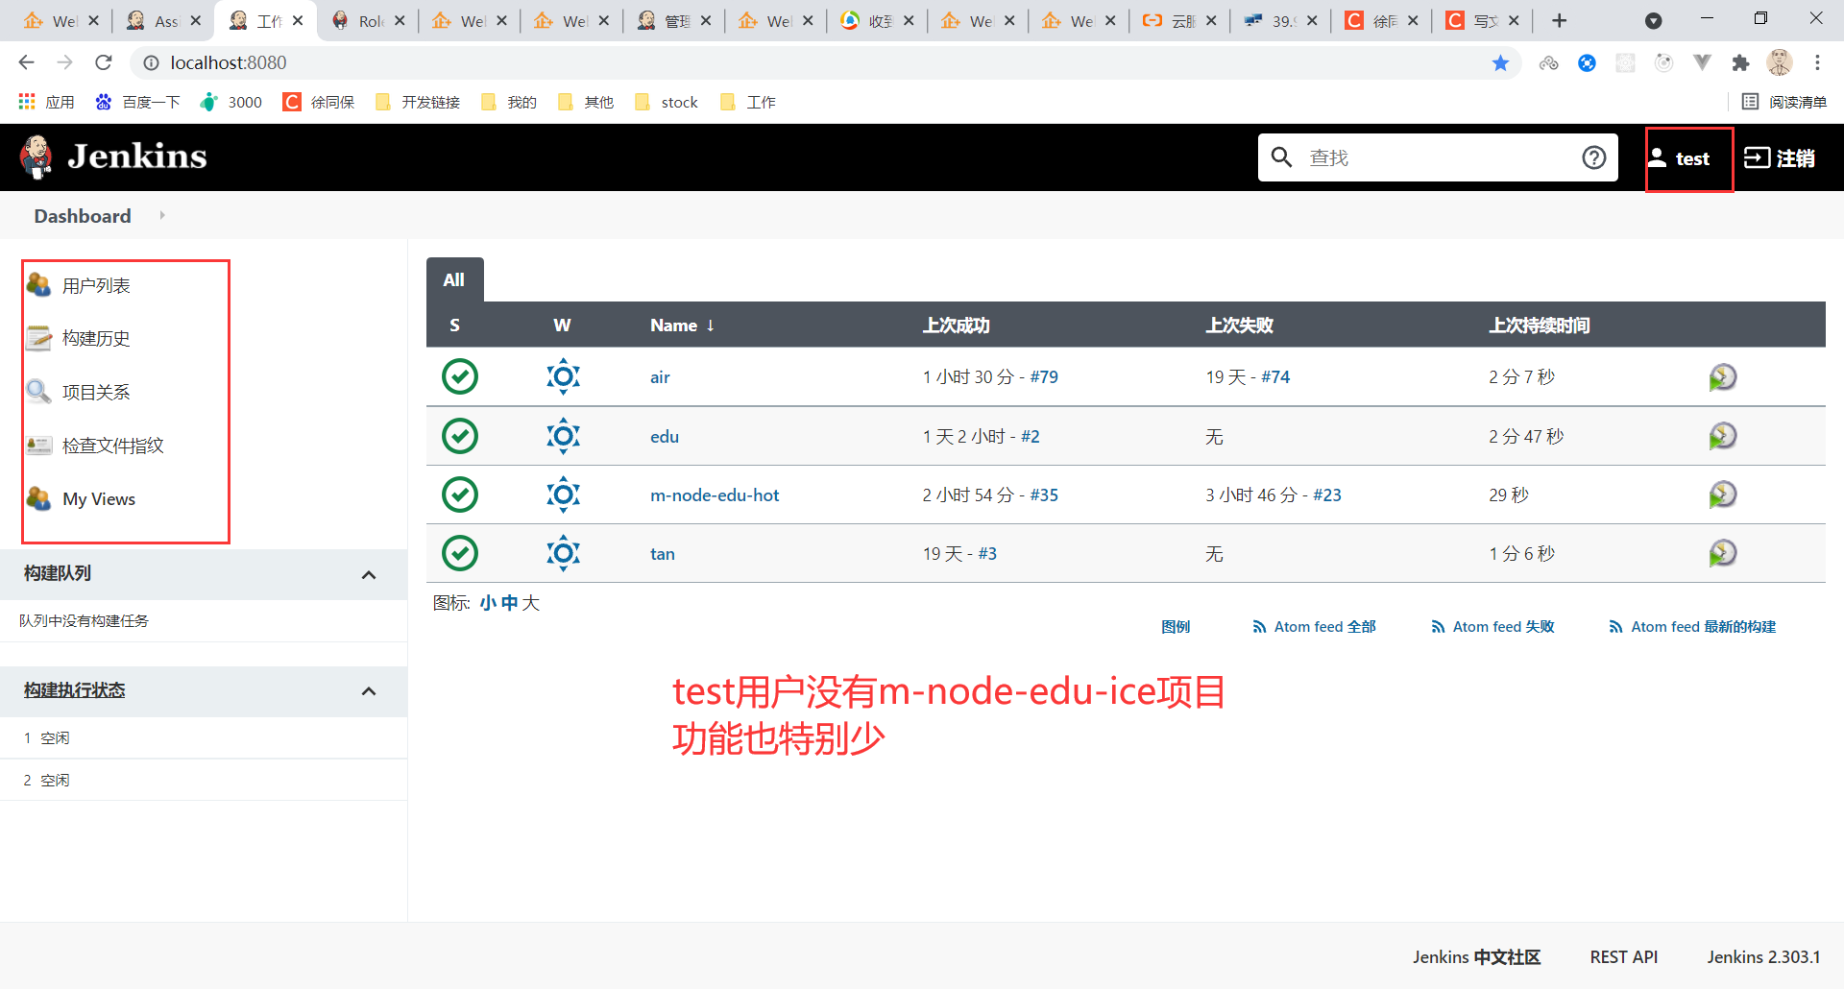Open the search help question mark icon

1594,157
